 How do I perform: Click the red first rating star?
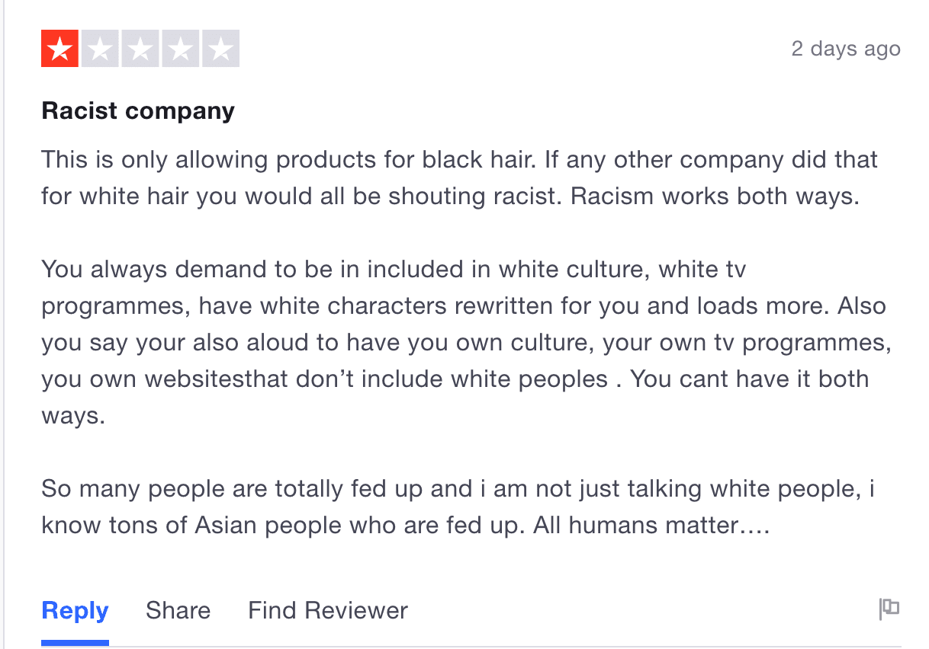[x=60, y=50]
